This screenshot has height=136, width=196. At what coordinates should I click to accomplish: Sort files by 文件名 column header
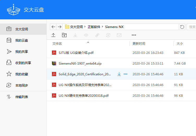tap(57, 44)
